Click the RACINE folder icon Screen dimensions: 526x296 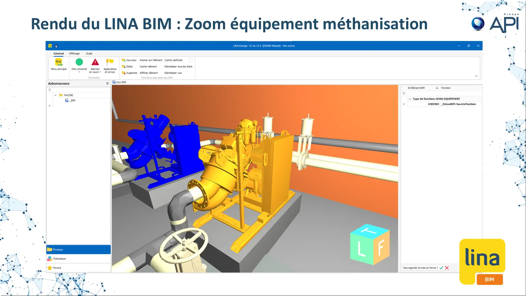click(61, 95)
